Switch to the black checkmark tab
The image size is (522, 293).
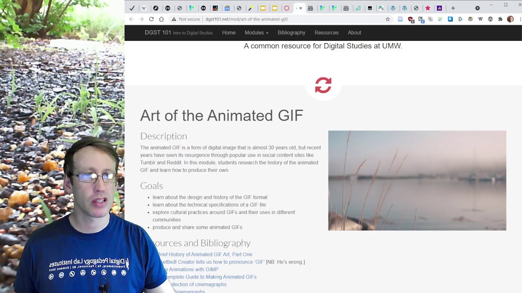click(x=132, y=8)
